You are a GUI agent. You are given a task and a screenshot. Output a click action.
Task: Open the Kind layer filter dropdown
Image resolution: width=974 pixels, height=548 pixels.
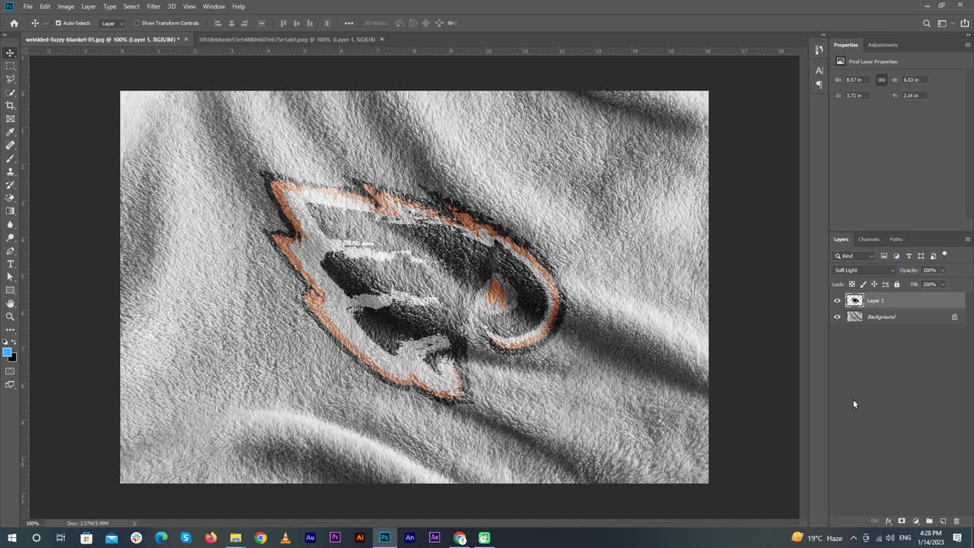855,256
